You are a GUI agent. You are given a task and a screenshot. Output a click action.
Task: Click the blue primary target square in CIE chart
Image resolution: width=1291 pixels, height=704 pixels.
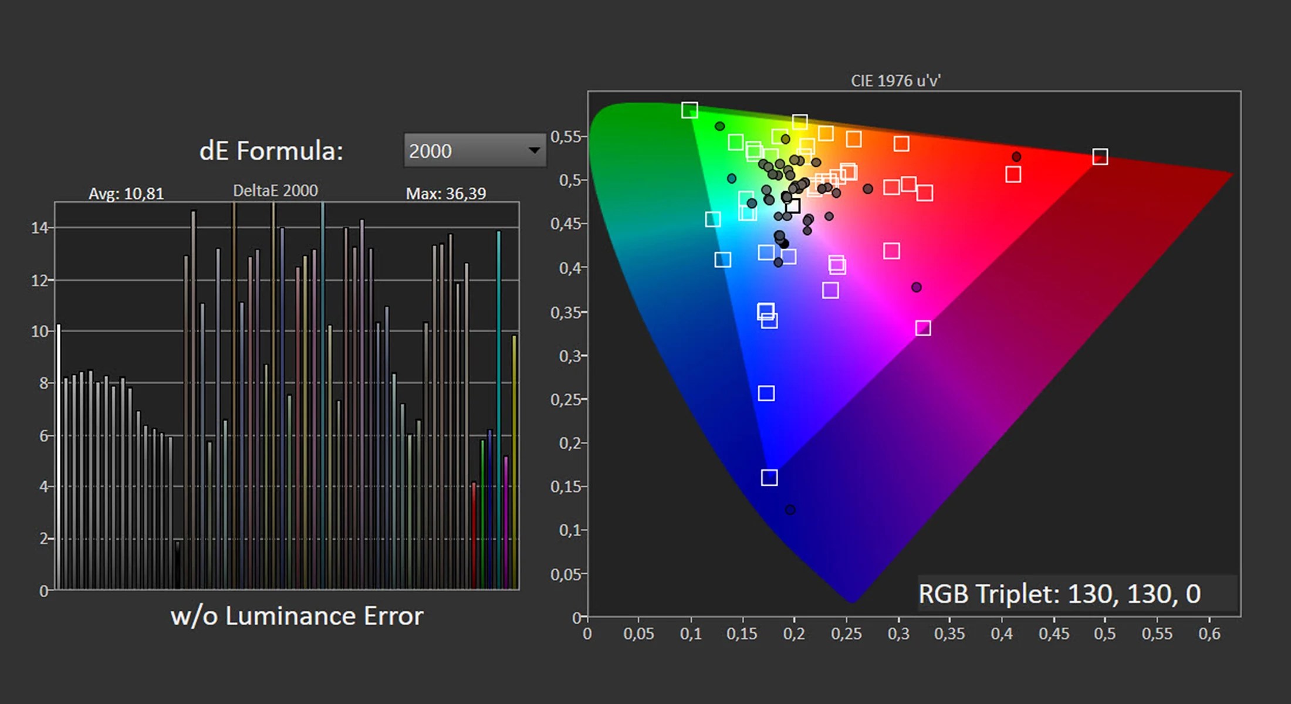point(769,478)
